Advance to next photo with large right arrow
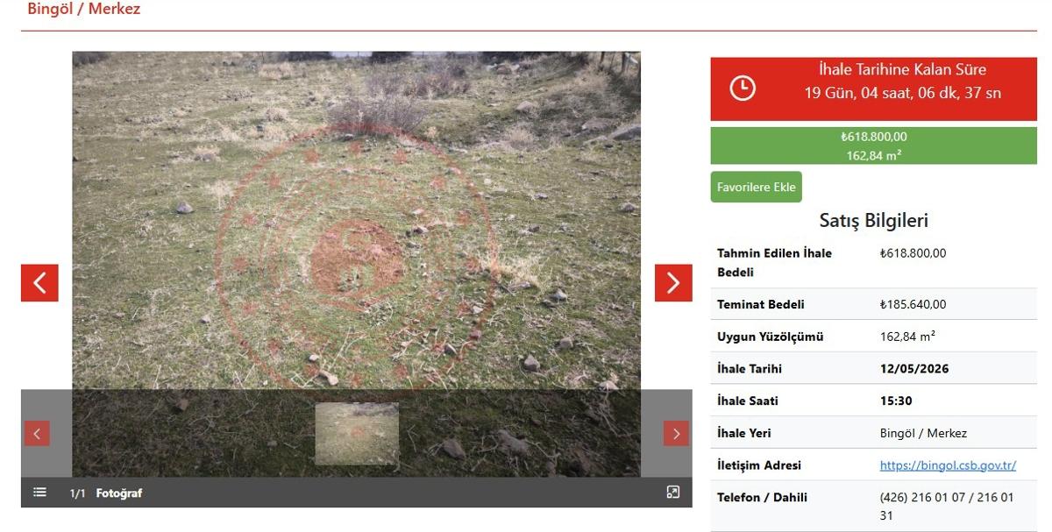1052x532 pixels. click(x=673, y=283)
